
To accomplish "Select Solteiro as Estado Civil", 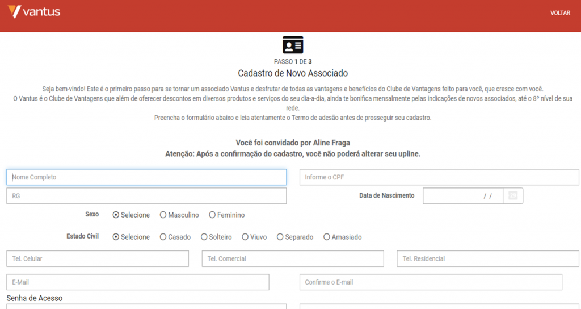I will coord(204,237).
